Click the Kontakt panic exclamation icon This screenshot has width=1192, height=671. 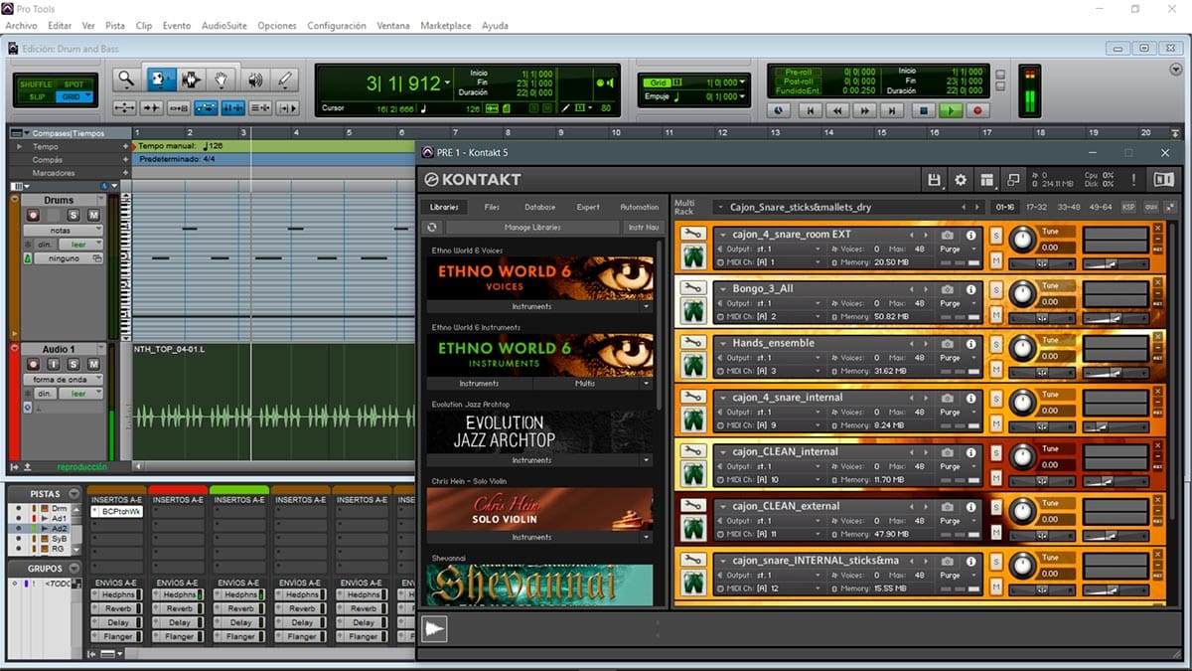(x=1133, y=180)
